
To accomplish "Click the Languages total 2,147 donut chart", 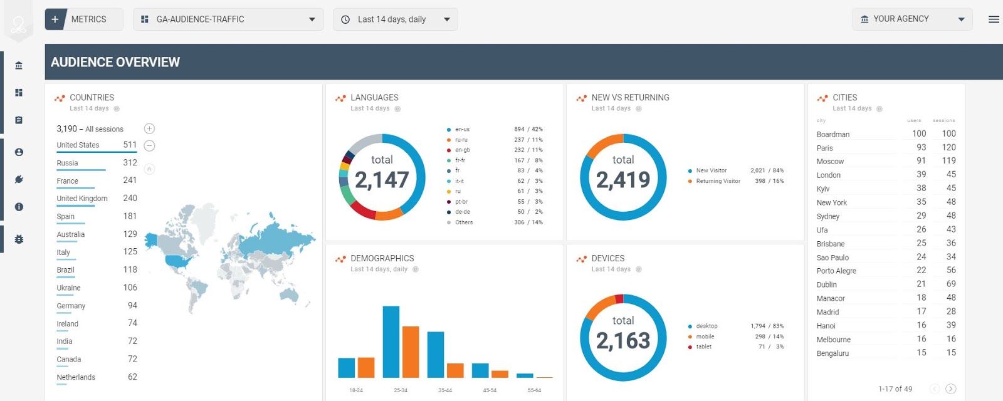I will [382, 177].
